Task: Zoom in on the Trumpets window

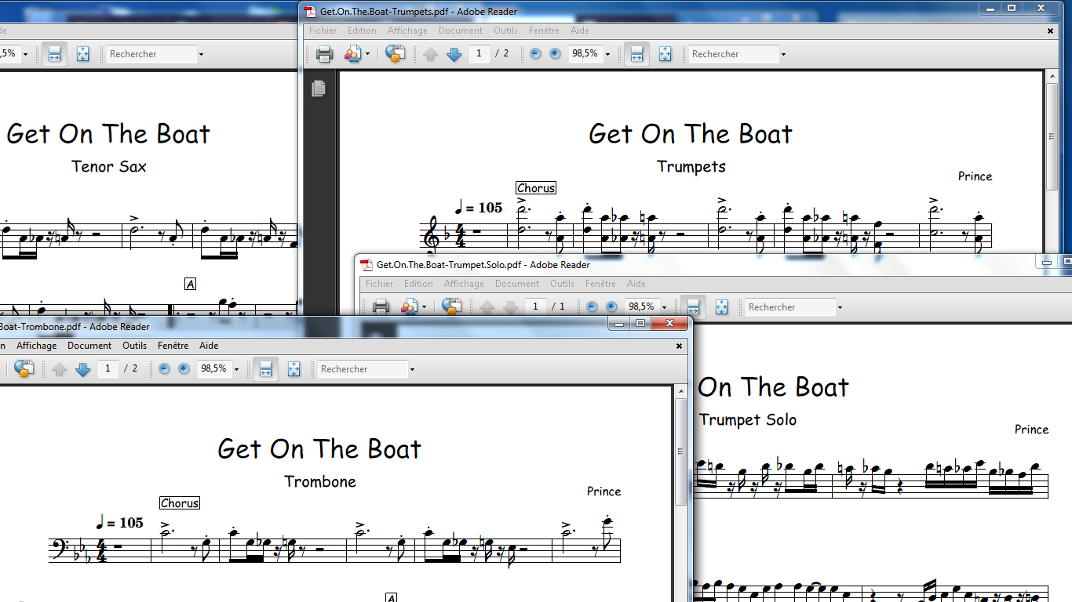Action: point(555,54)
